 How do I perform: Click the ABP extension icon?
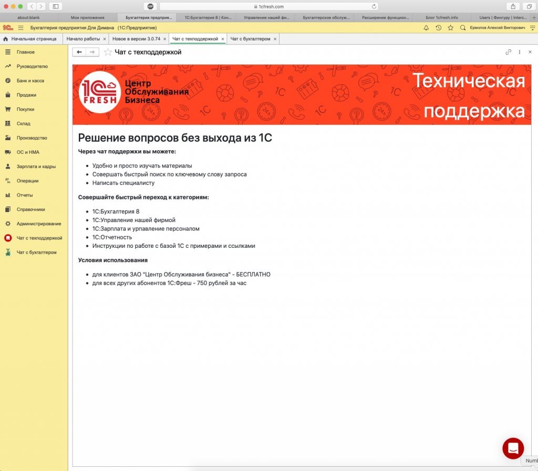coord(150,6)
